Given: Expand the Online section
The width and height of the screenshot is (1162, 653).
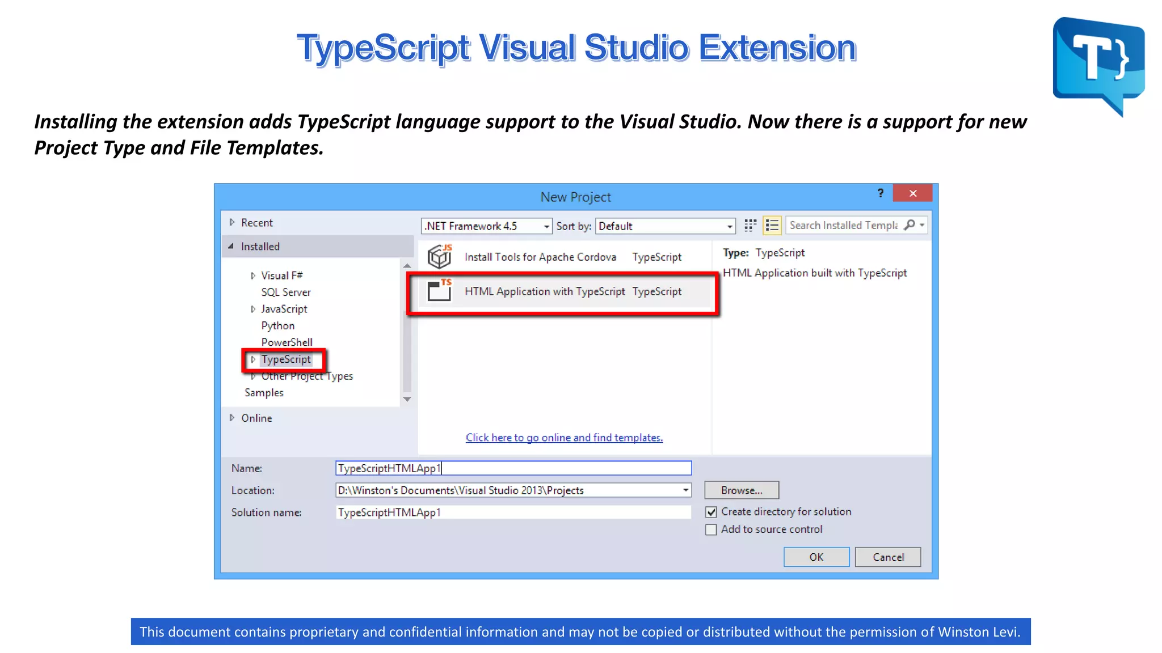Looking at the screenshot, I should (x=231, y=418).
